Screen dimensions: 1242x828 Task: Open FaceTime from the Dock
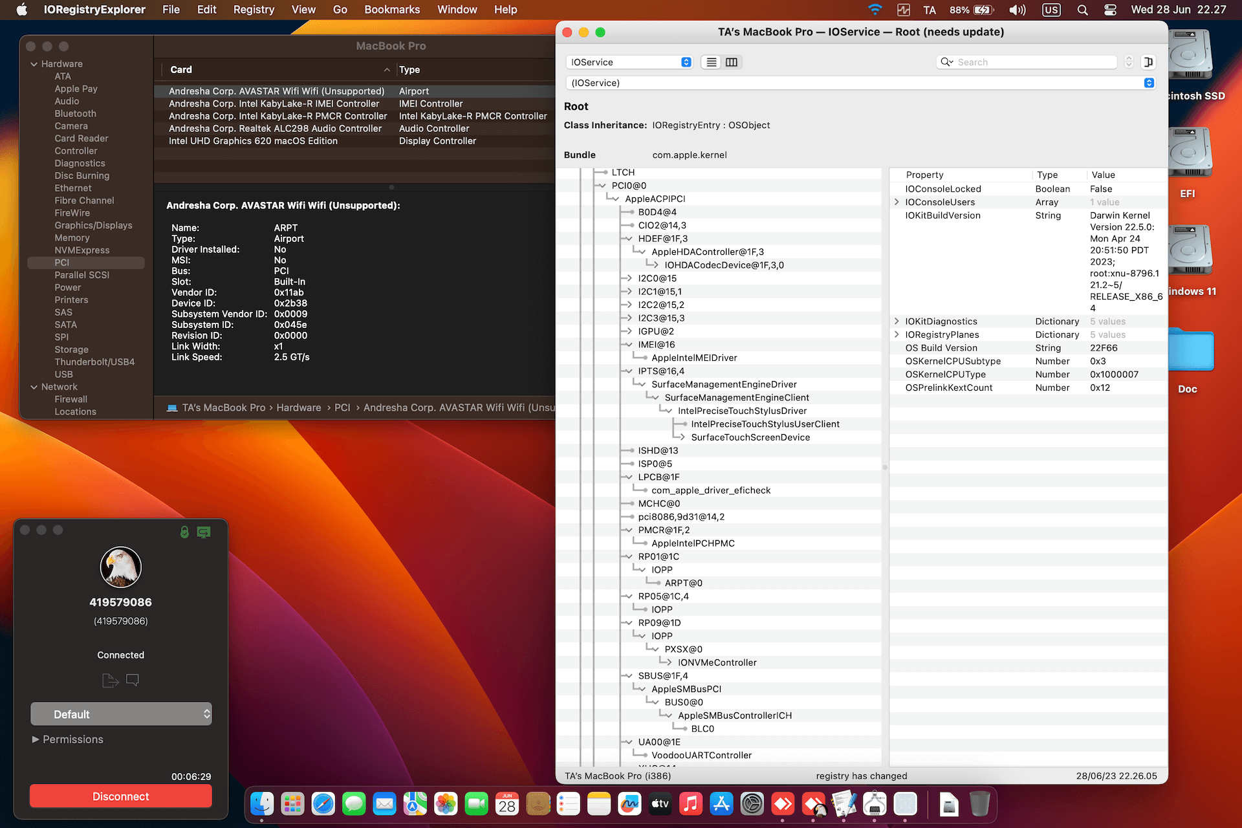point(477,804)
